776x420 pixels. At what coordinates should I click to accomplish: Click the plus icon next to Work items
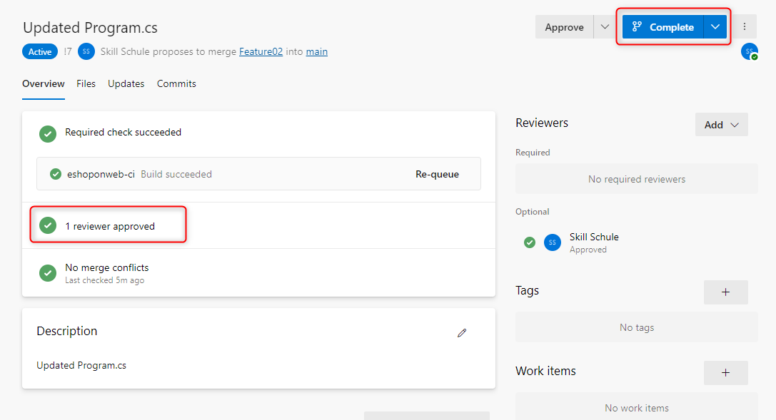point(725,372)
